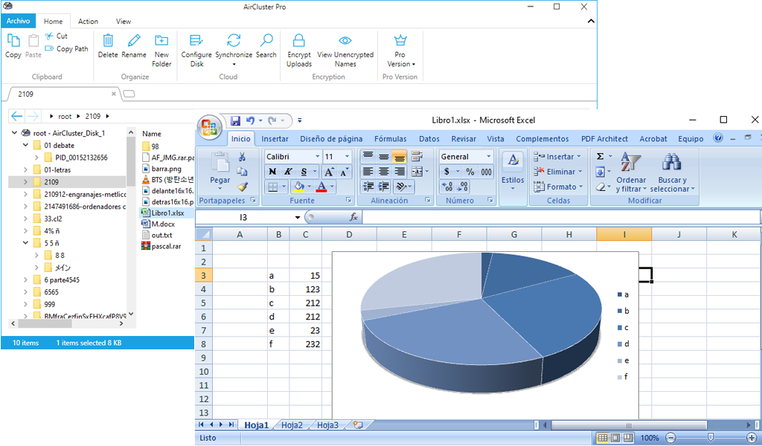Click the increase font size icon in Excel
This screenshot has width=762, height=446.
click(329, 172)
